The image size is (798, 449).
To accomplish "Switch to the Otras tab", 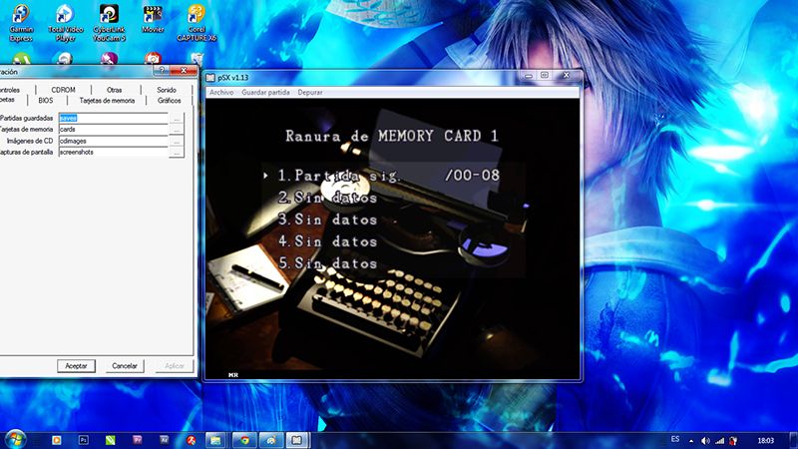I will [x=115, y=90].
